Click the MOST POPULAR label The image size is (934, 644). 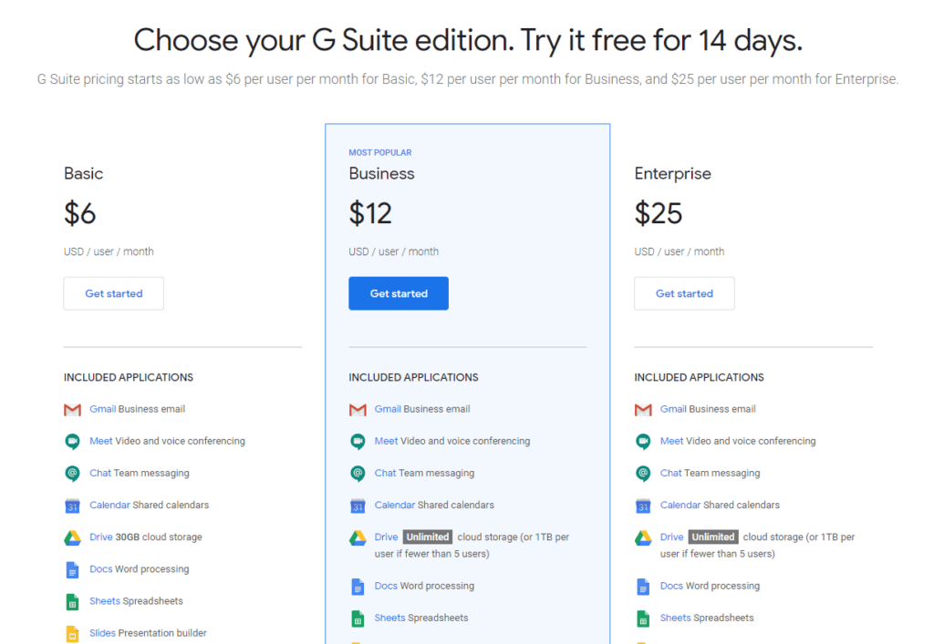[380, 153]
